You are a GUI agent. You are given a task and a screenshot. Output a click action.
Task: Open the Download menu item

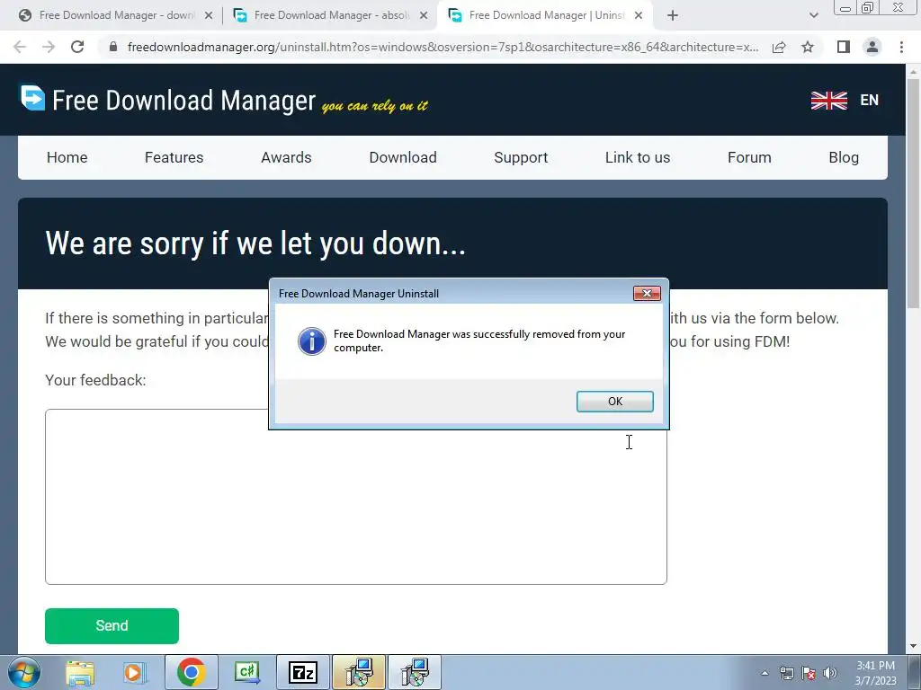coord(403,157)
